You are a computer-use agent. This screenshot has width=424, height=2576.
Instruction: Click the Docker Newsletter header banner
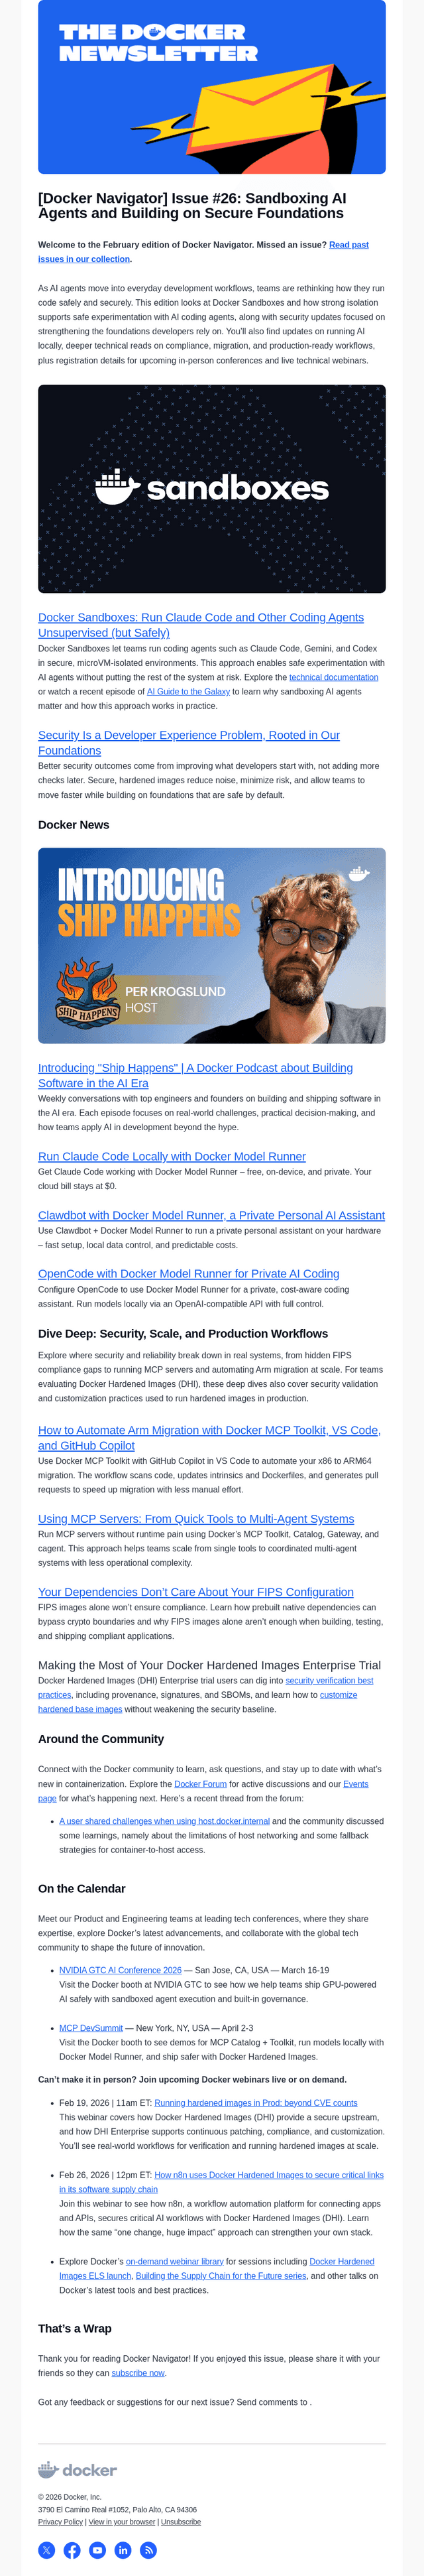pos(212,87)
